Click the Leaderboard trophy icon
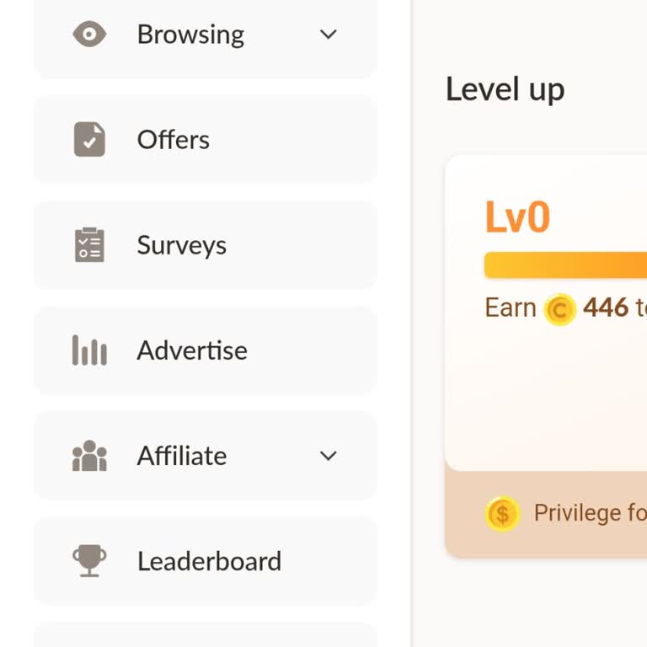The width and height of the screenshot is (647, 647). click(89, 561)
